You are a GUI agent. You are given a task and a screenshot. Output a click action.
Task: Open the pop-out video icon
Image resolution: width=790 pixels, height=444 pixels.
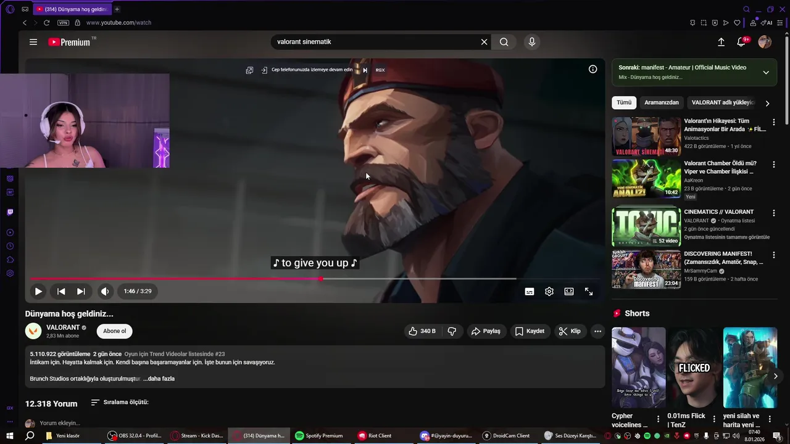click(x=249, y=70)
